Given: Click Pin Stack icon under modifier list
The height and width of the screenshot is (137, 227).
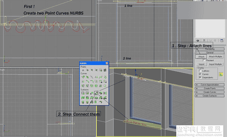Looking at the screenshot, I should click(x=197, y=41).
